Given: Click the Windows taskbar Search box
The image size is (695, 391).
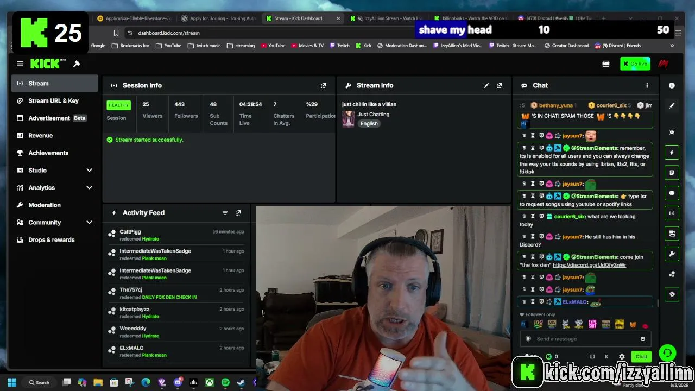Looking at the screenshot, I should point(40,382).
